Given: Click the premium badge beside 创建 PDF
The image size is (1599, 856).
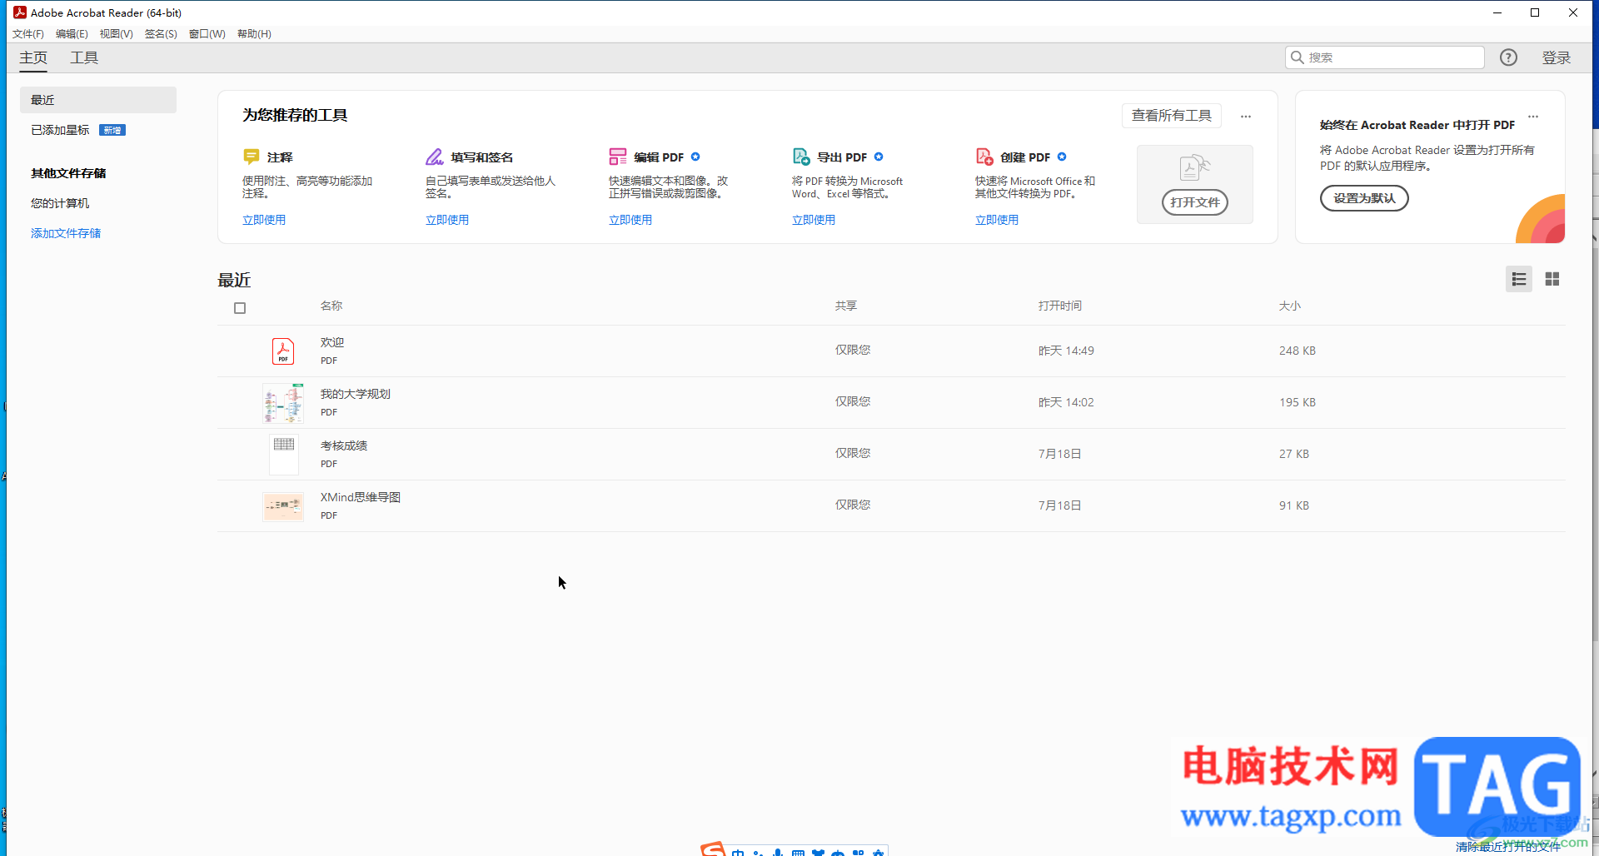Looking at the screenshot, I should 1062,157.
